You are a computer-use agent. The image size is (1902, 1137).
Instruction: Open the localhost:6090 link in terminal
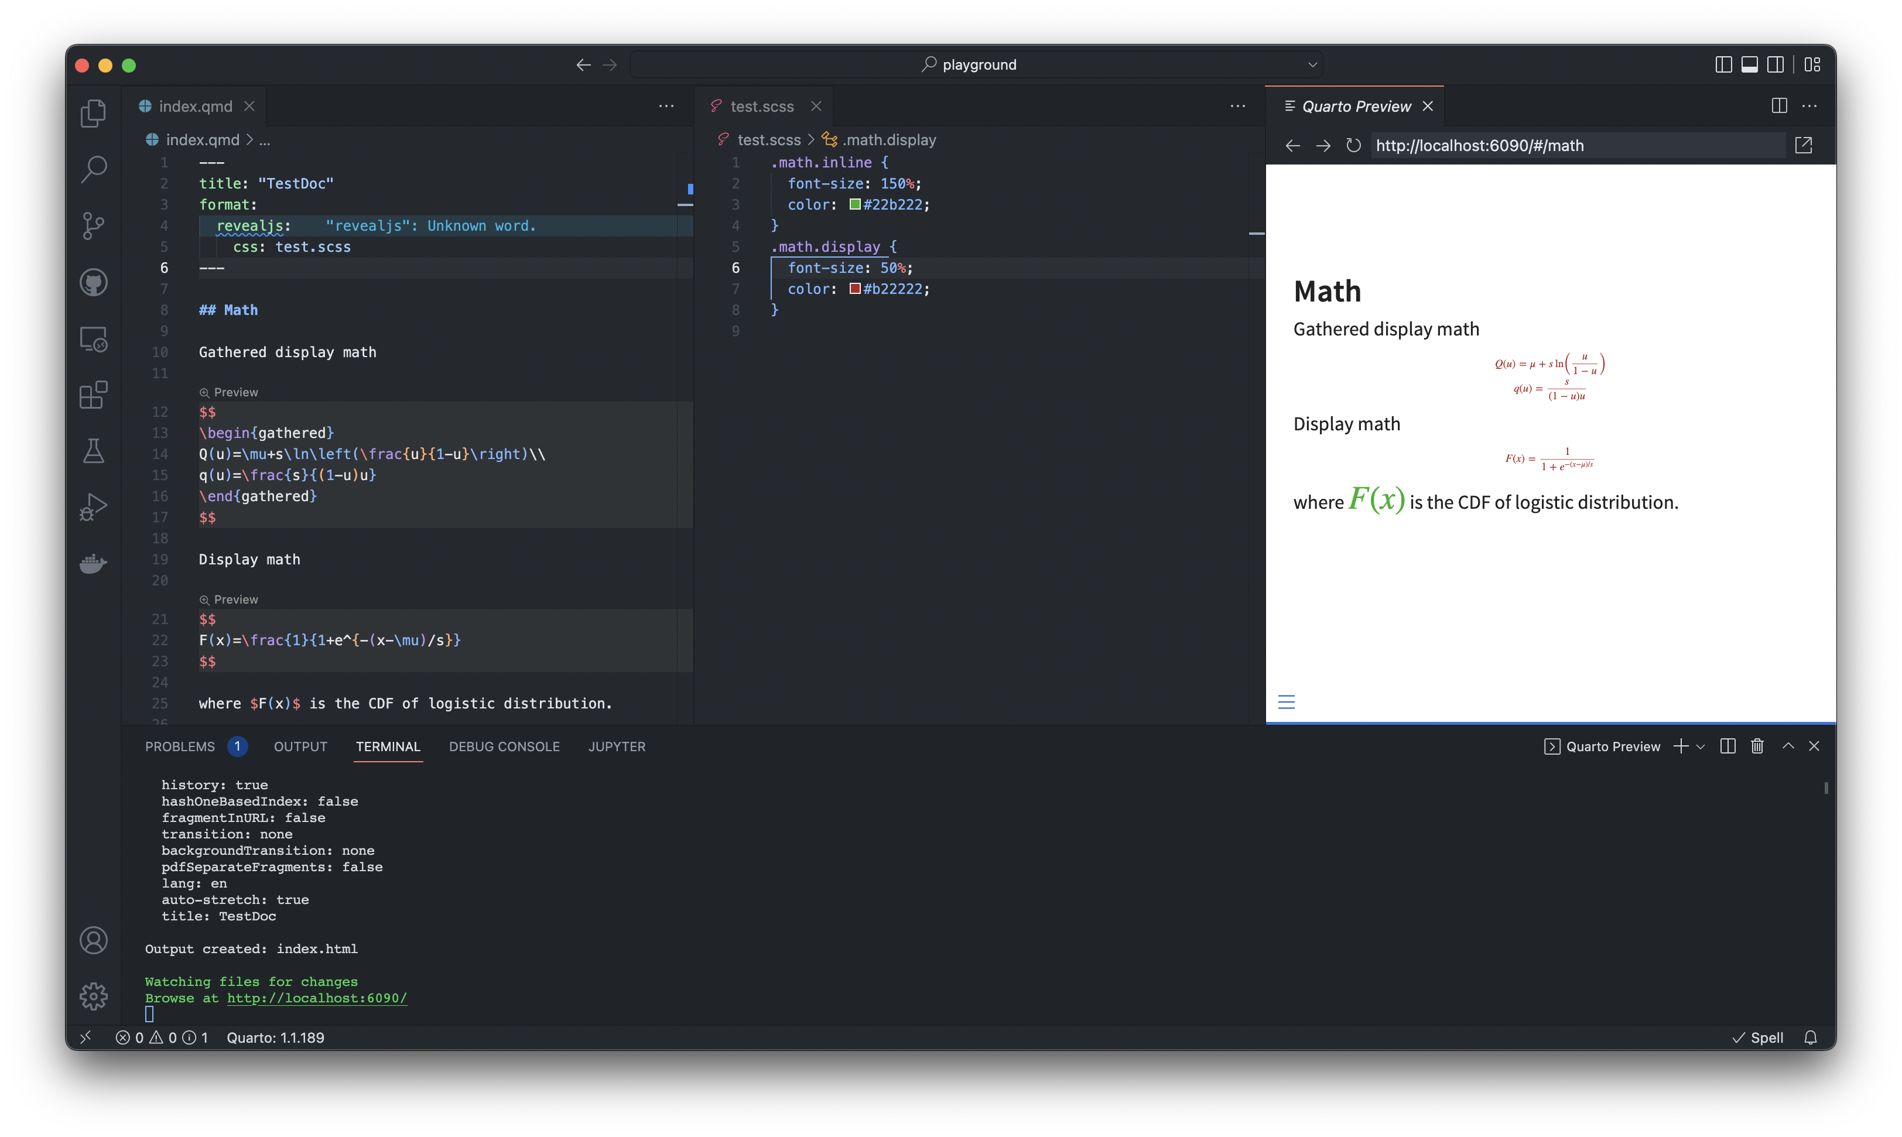tap(316, 998)
